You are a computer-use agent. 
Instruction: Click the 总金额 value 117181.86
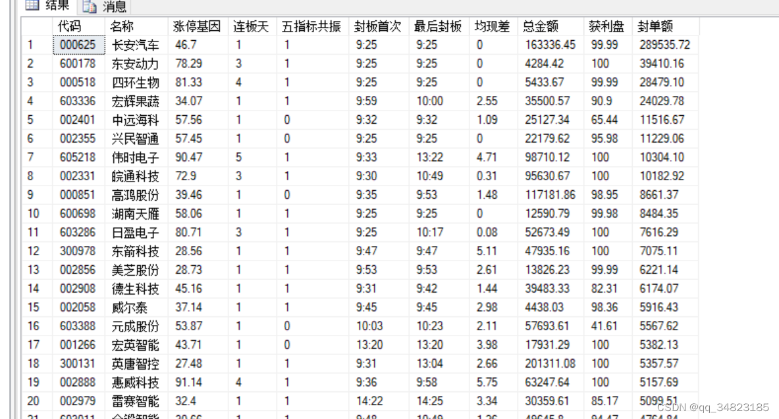[x=550, y=195]
